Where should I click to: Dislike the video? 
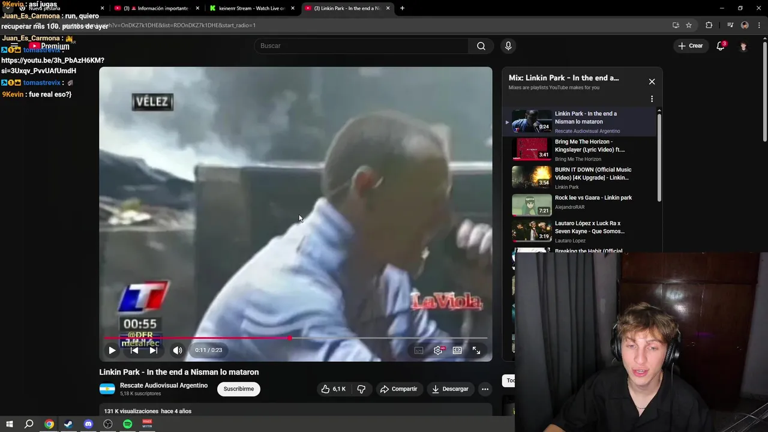click(361, 389)
